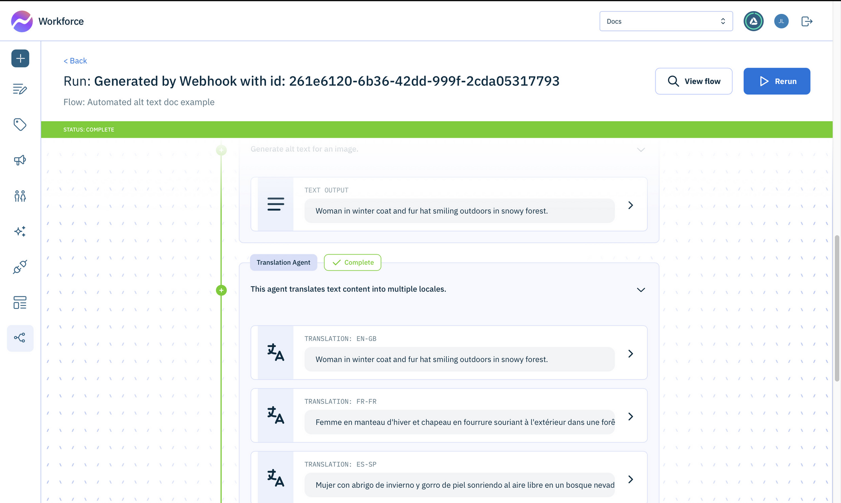Screen dimensions: 841x503
Task: Collapse the Translation Agent description
Action: click(x=641, y=290)
